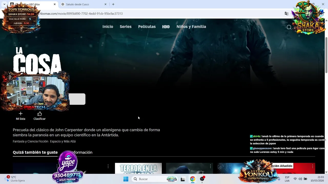Click the scrollbar up arrow

326,20
